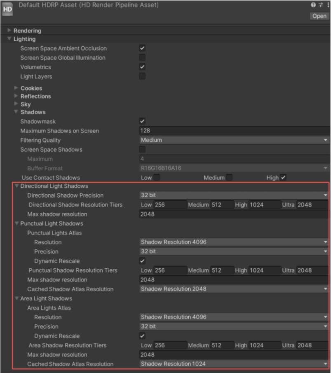Open Area Cached Shadow Atlas Resolution dropdown
Viewport: 331px width, 373px height.
pos(234,364)
